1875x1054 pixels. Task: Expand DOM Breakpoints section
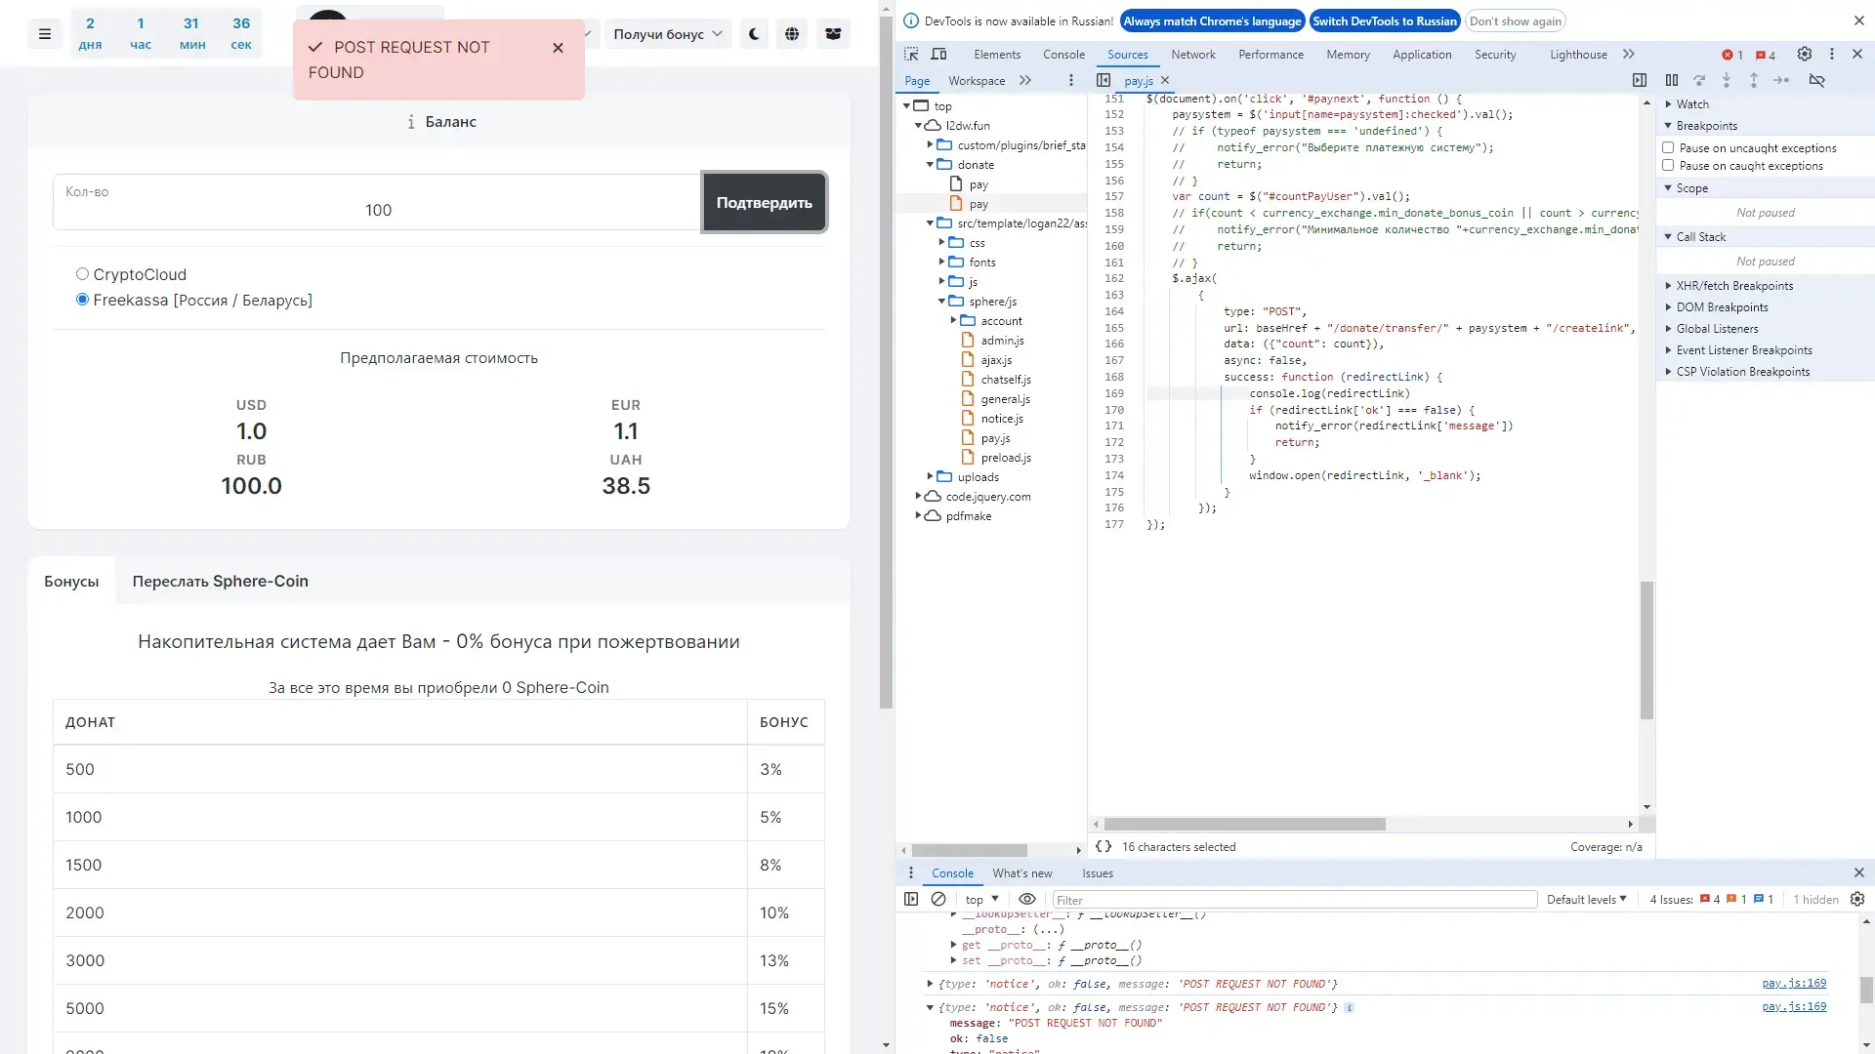click(1722, 307)
